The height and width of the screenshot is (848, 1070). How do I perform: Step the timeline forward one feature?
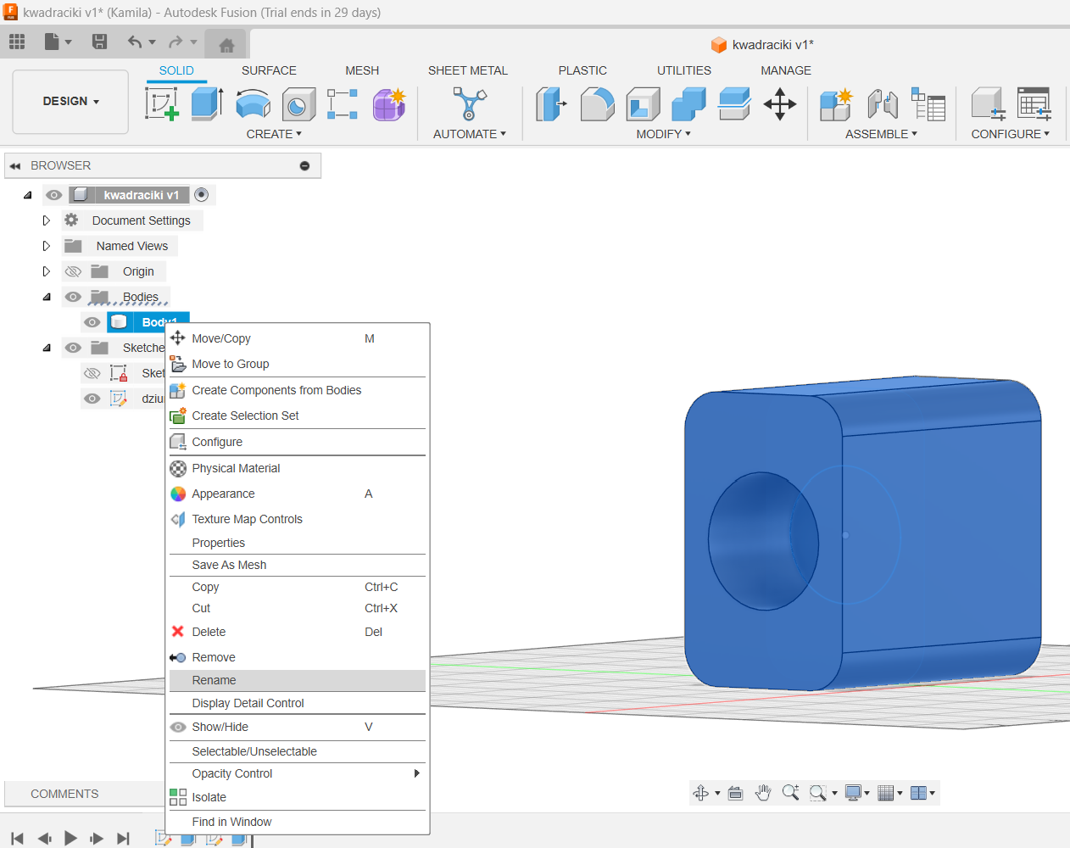point(97,839)
